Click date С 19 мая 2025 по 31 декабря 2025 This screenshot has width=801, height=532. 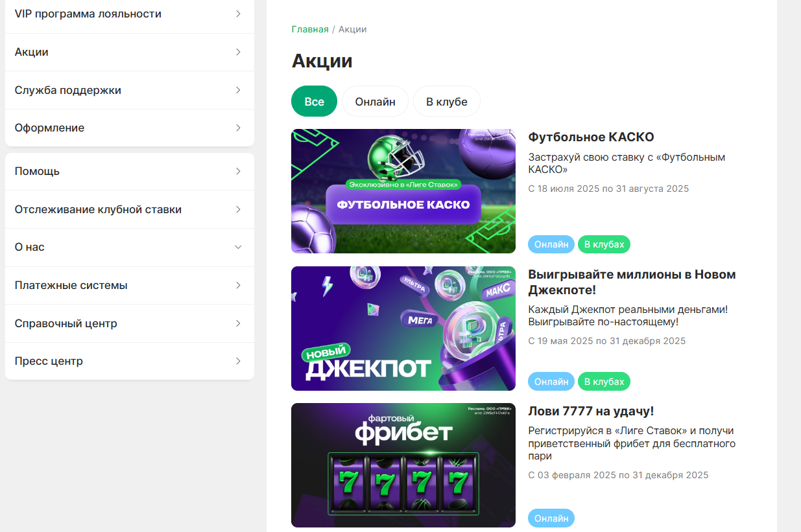pyautogui.click(x=607, y=341)
